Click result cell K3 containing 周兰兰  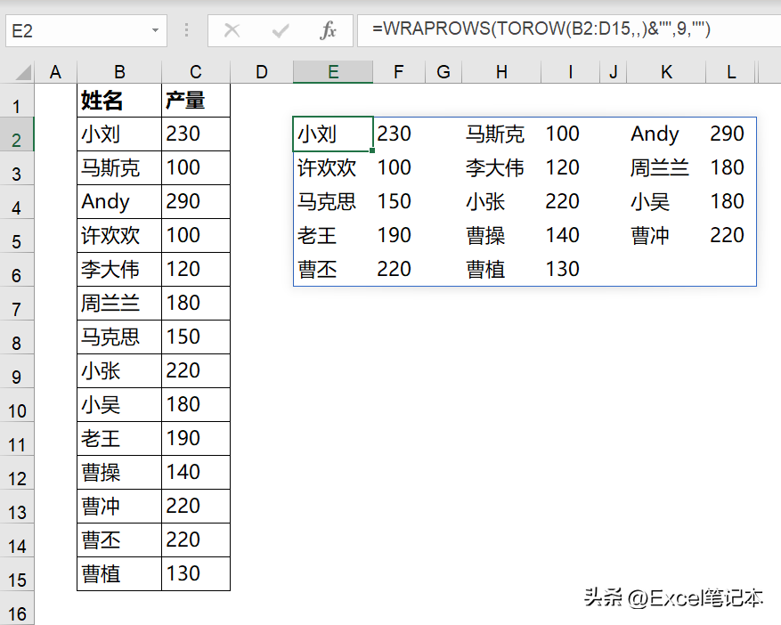666,168
